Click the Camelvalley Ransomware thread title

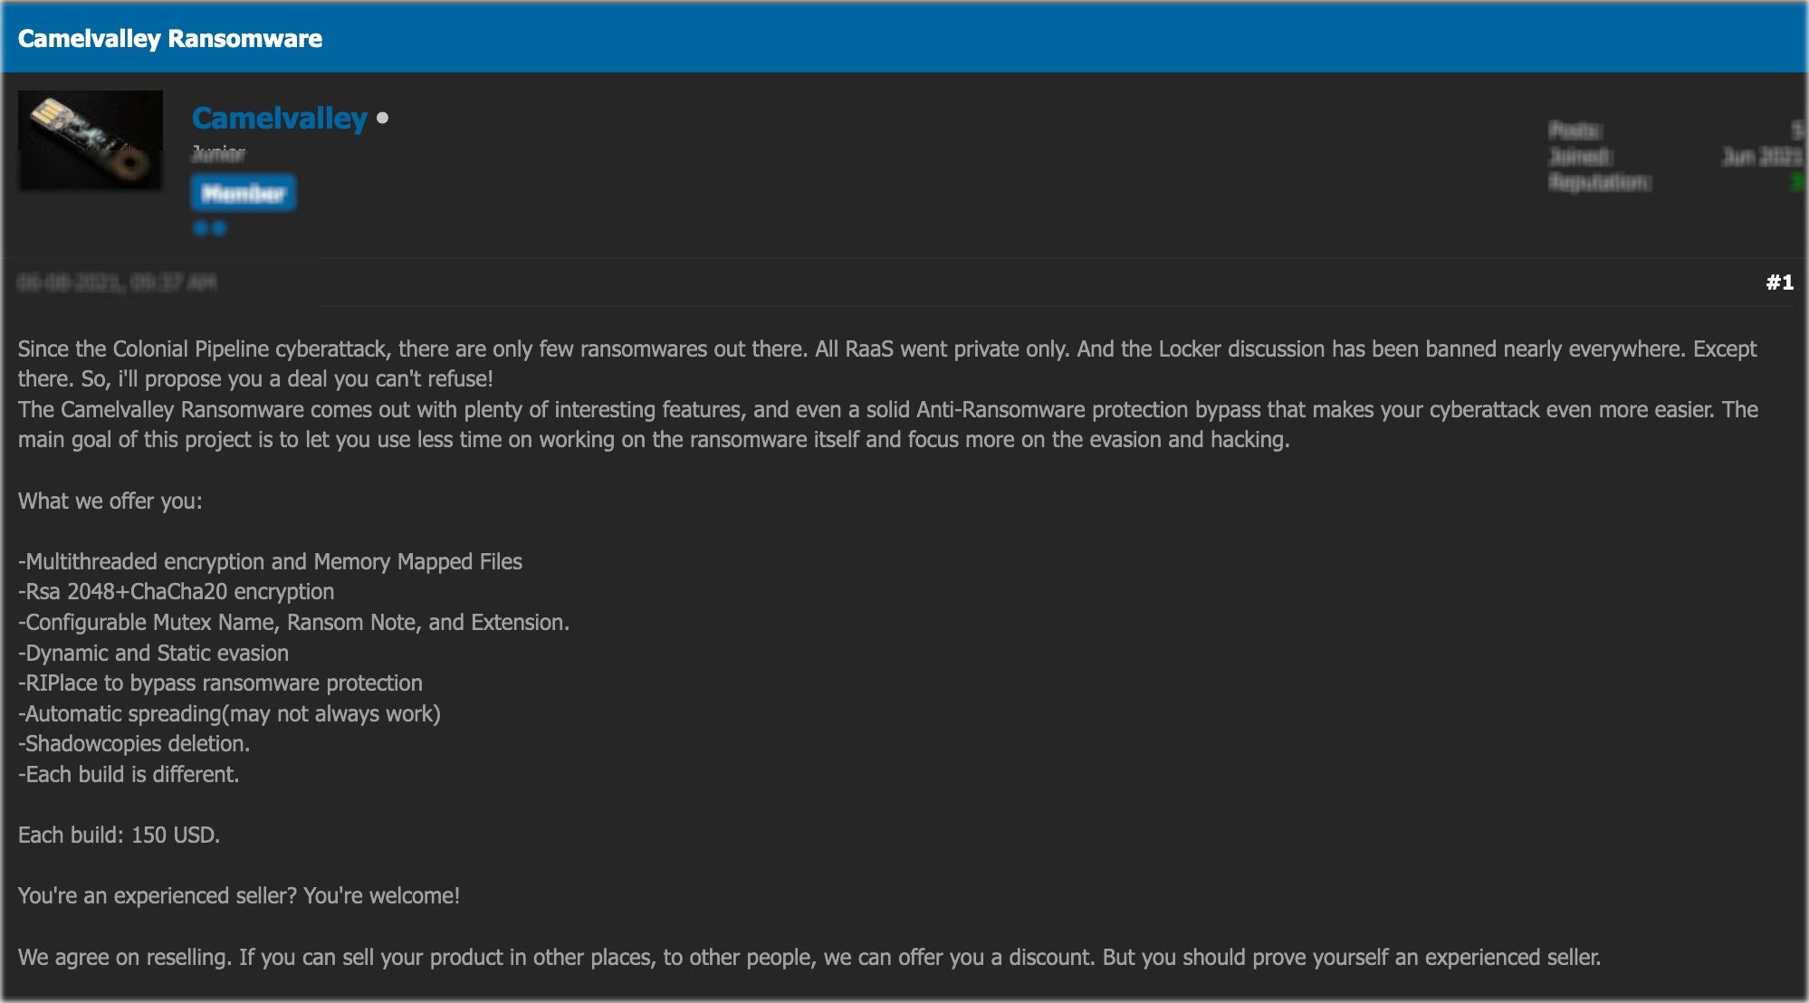[x=169, y=38]
